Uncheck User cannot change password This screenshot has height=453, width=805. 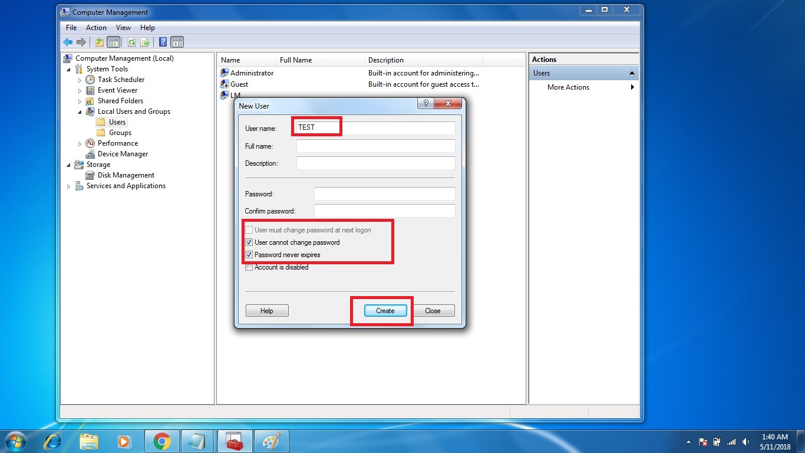[249, 242]
